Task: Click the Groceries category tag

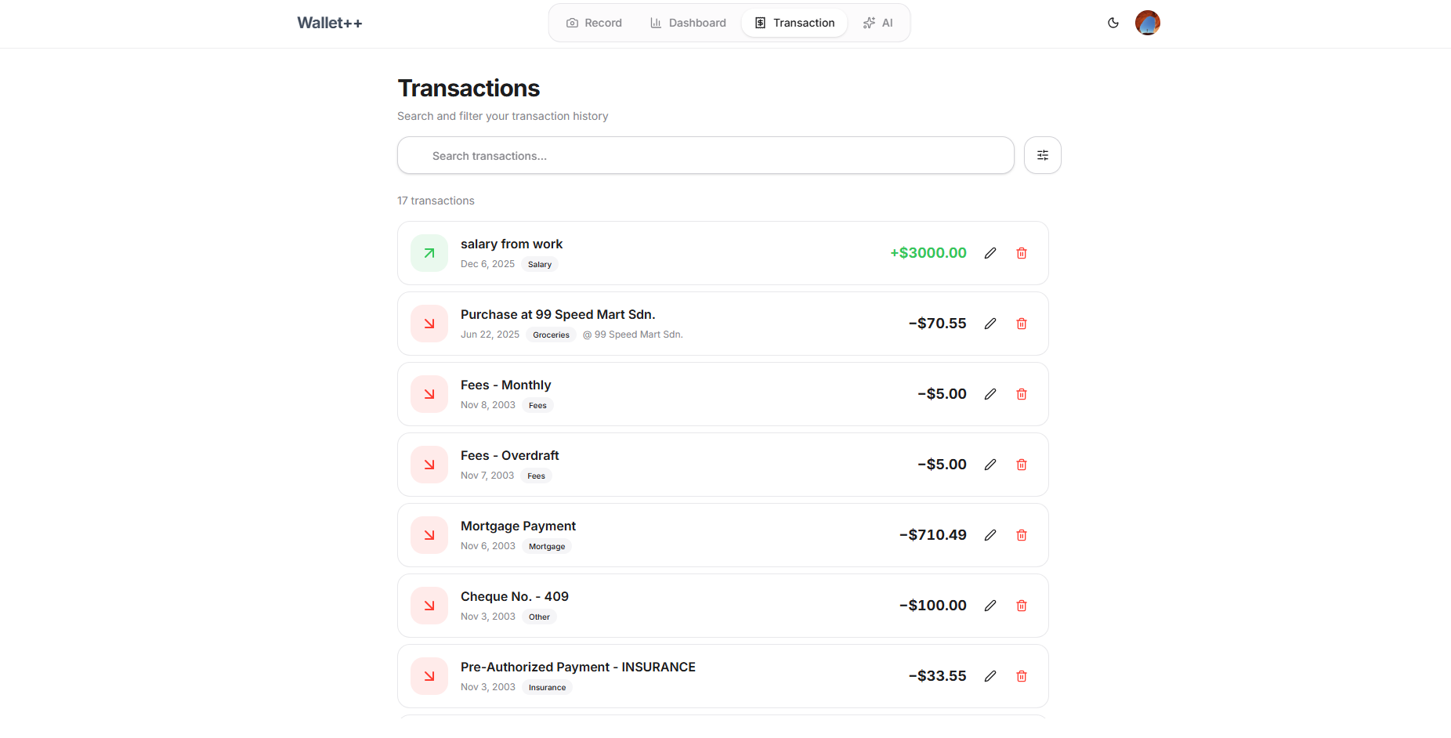Action: pos(552,335)
